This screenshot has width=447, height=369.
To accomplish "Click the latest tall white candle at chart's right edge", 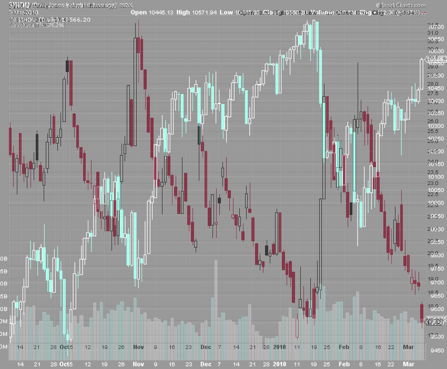I will 422,74.
